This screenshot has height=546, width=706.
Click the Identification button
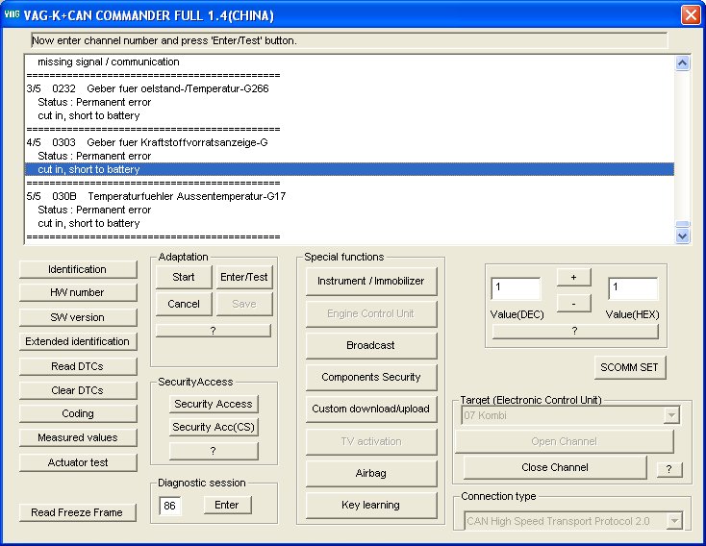pos(78,269)
